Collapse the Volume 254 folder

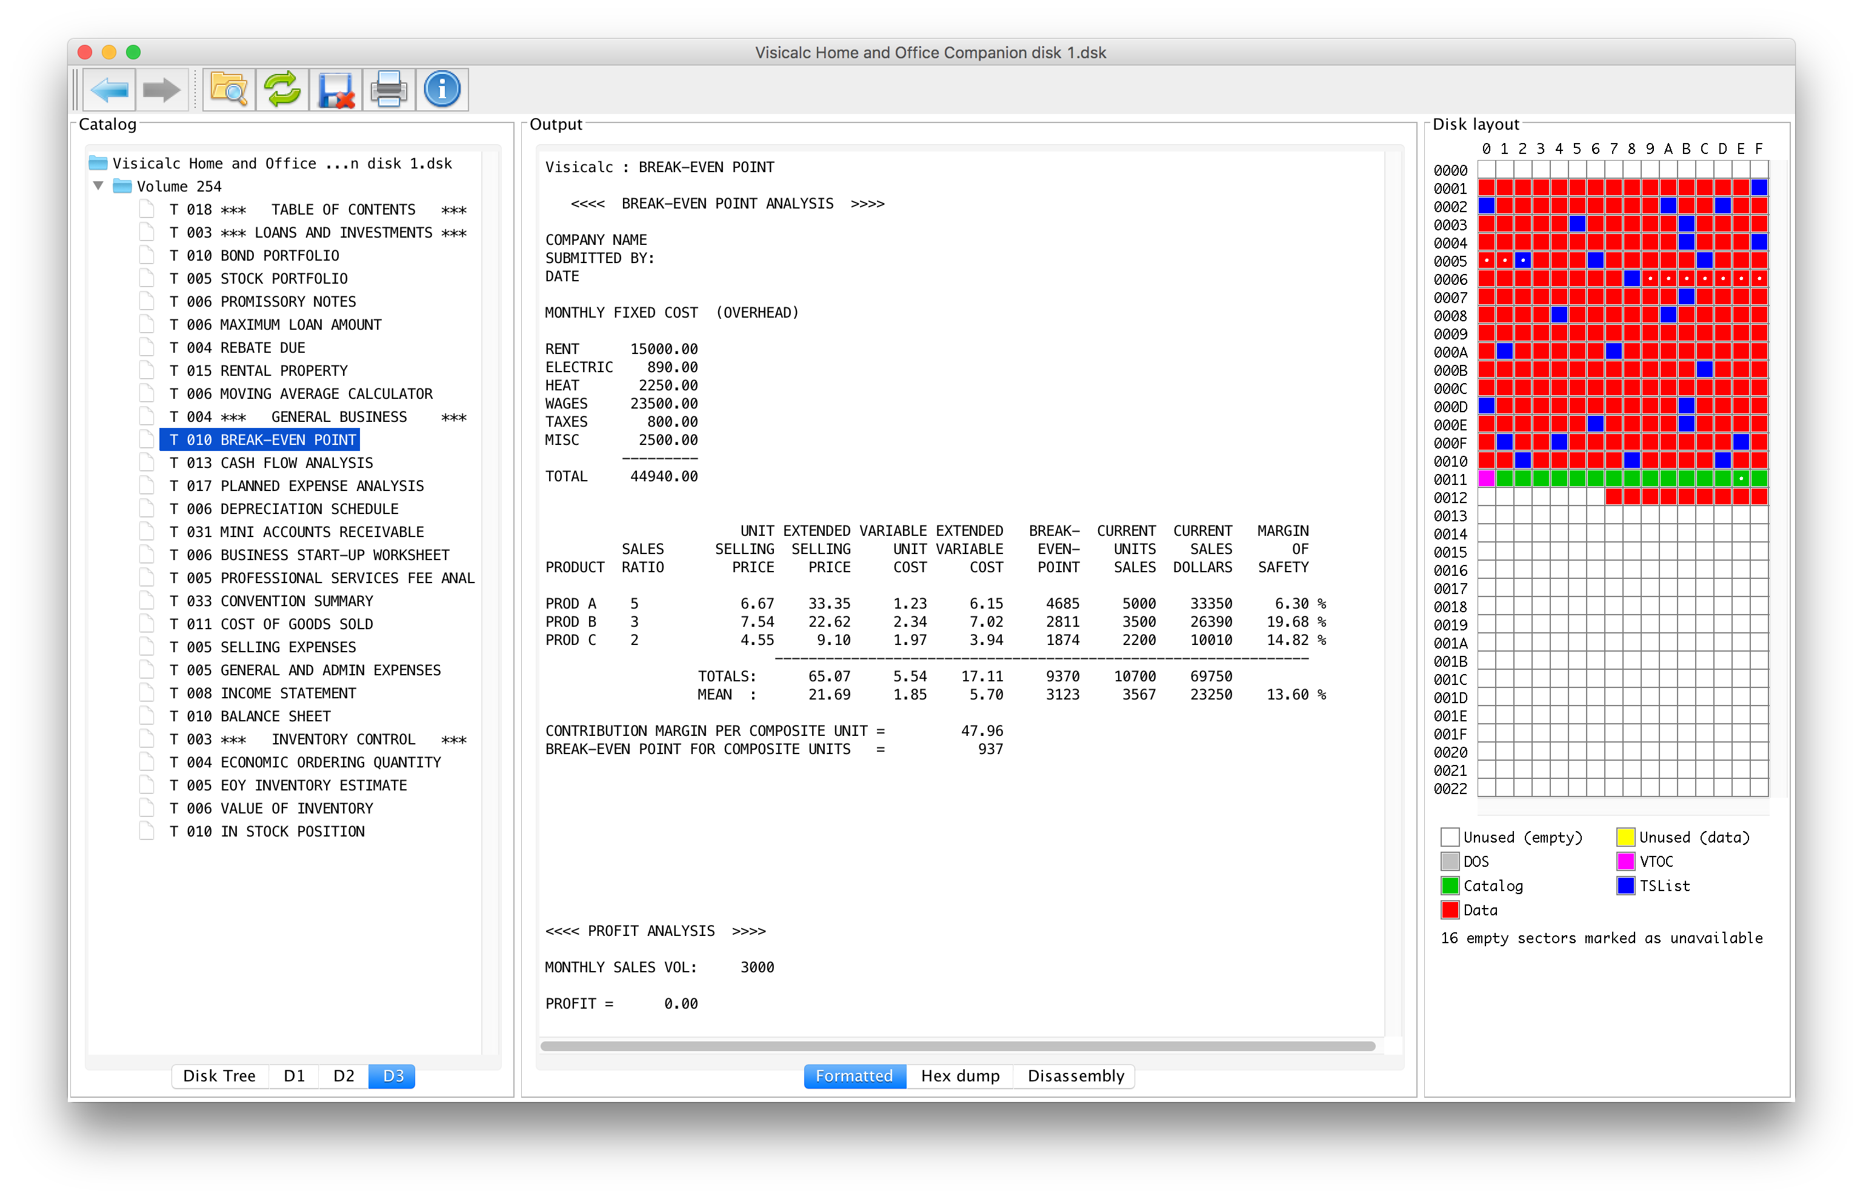pos(99,186)
